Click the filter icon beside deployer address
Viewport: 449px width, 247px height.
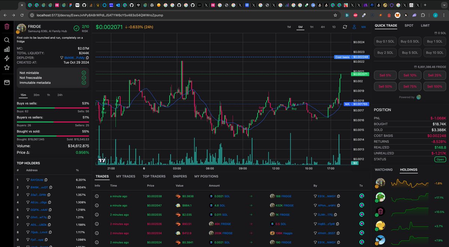tap(62, 58)
